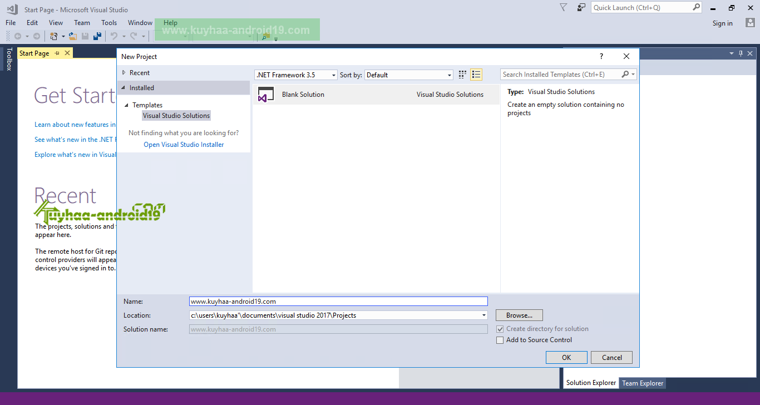Open the View menu
Screen dimensions: 760x405
[x=56, y=23]
